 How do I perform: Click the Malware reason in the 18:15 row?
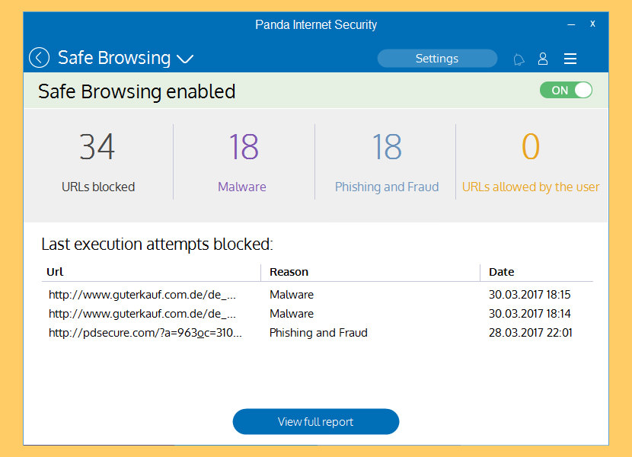click(292, 295)
